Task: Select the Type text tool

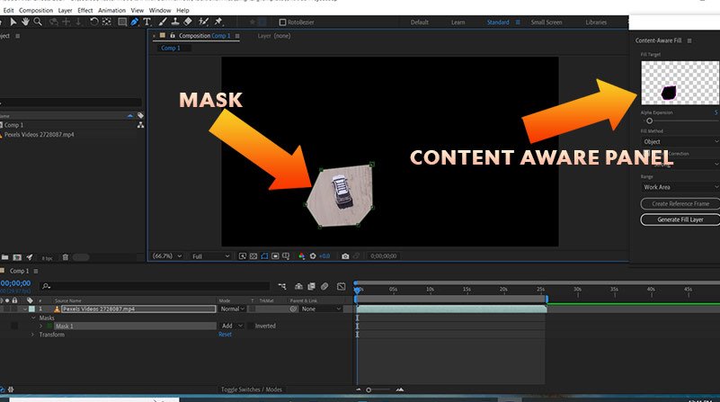Action: coord(147,22)
